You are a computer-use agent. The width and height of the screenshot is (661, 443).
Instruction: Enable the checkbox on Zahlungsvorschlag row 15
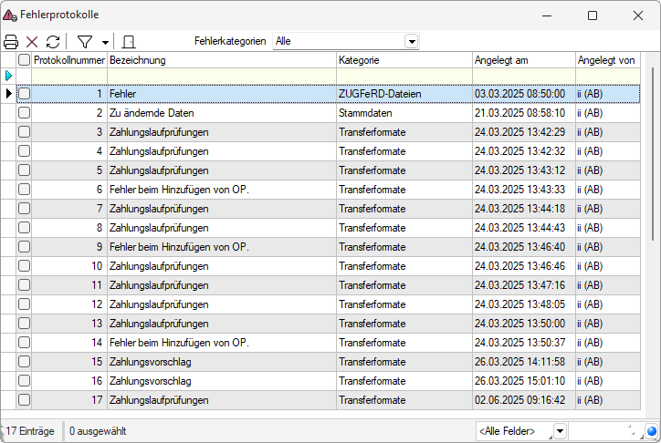[x=25, y=362]
